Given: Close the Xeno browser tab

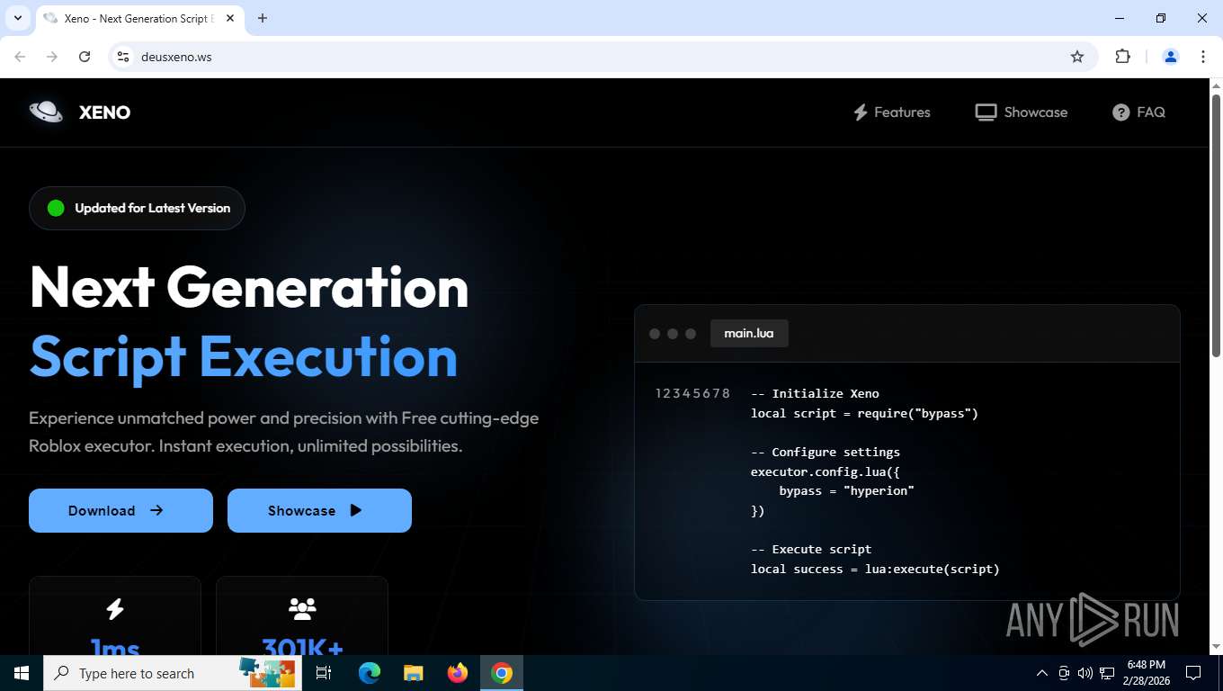Looking at the screenshot, I should pyautogui.click(x=229, y=18).
